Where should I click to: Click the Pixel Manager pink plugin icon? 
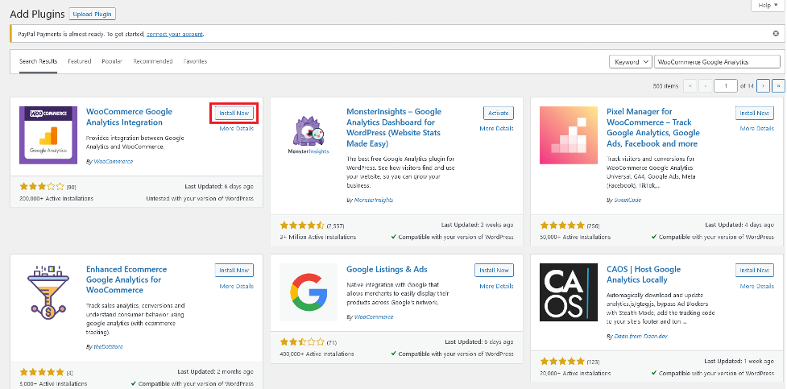pos(569,135)
